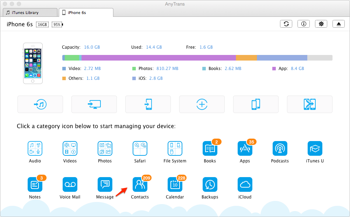Click the iPhone device thumbnail image

point(33,63)
